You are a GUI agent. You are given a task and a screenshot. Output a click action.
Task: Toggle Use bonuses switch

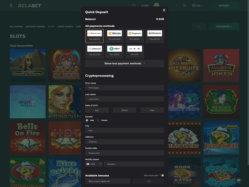pos(161,175)
